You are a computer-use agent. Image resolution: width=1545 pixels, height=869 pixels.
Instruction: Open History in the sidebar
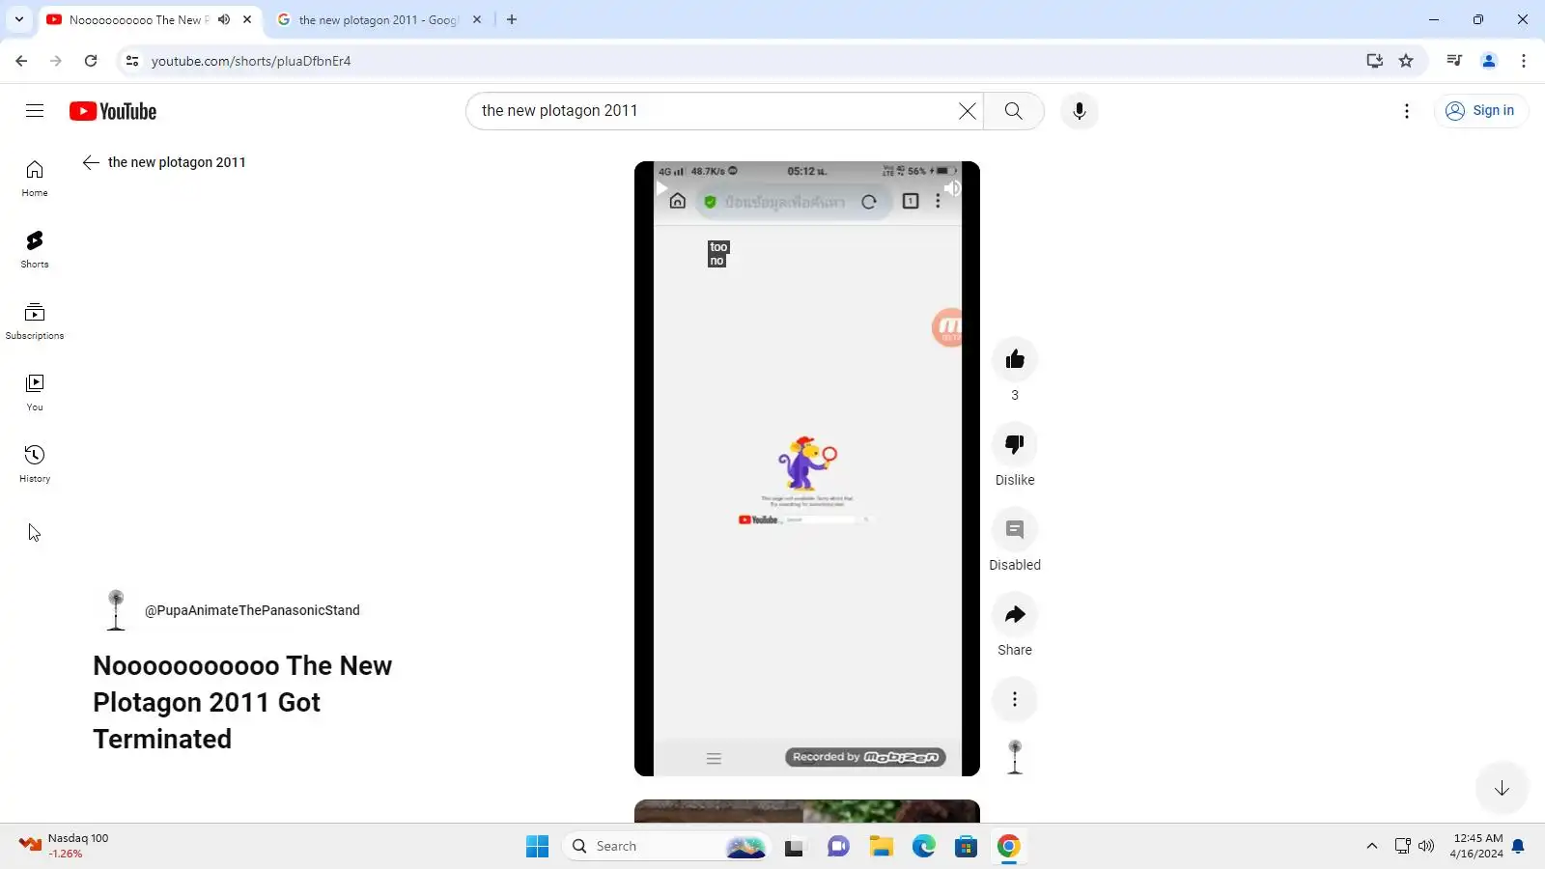pos(35,464)
